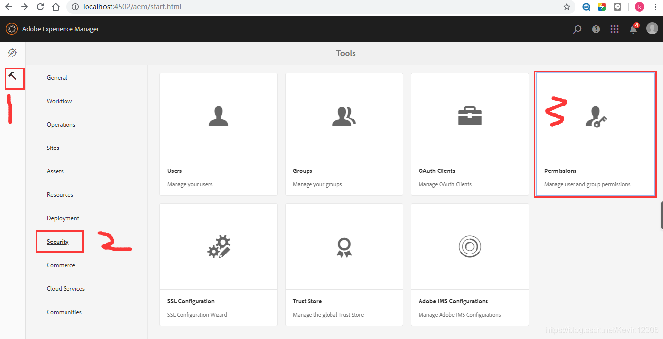663x339 pixels.
Task: Click the Trust Store ribbon badge icon
Action: pyautogui.click(x=344, y=247)
